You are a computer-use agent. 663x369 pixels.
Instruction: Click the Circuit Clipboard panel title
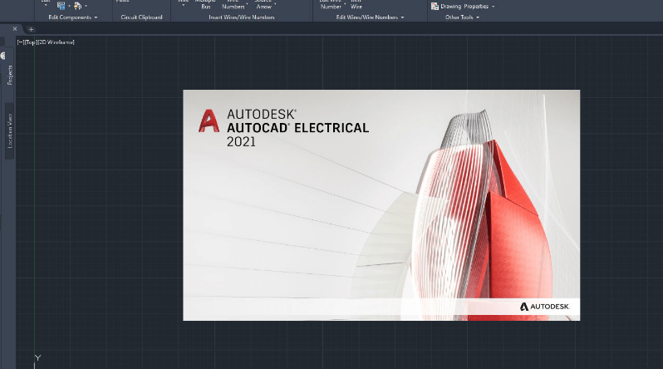click(x=141, y=17)
